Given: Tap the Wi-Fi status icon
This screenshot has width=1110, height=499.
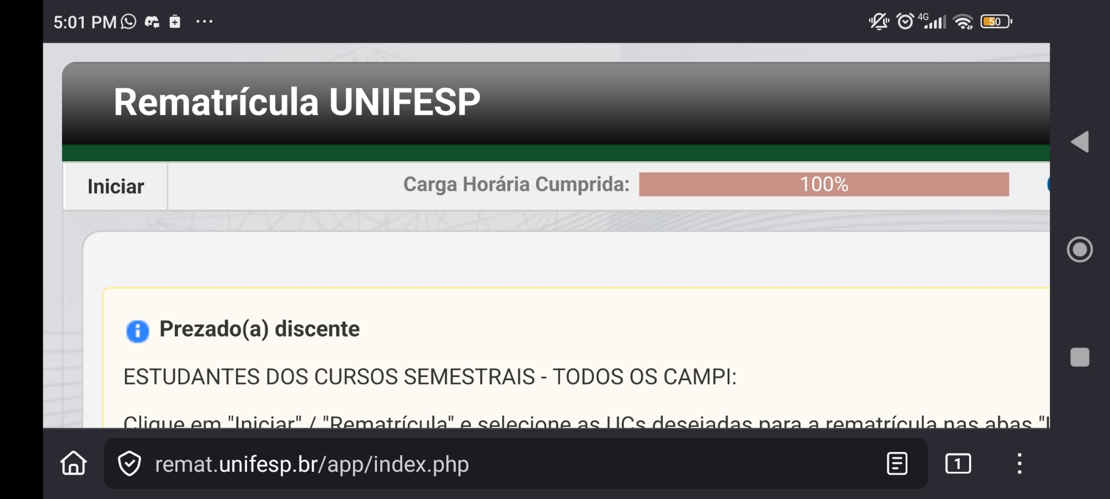Looking at the screenshot, I should [x=963, y=22].
